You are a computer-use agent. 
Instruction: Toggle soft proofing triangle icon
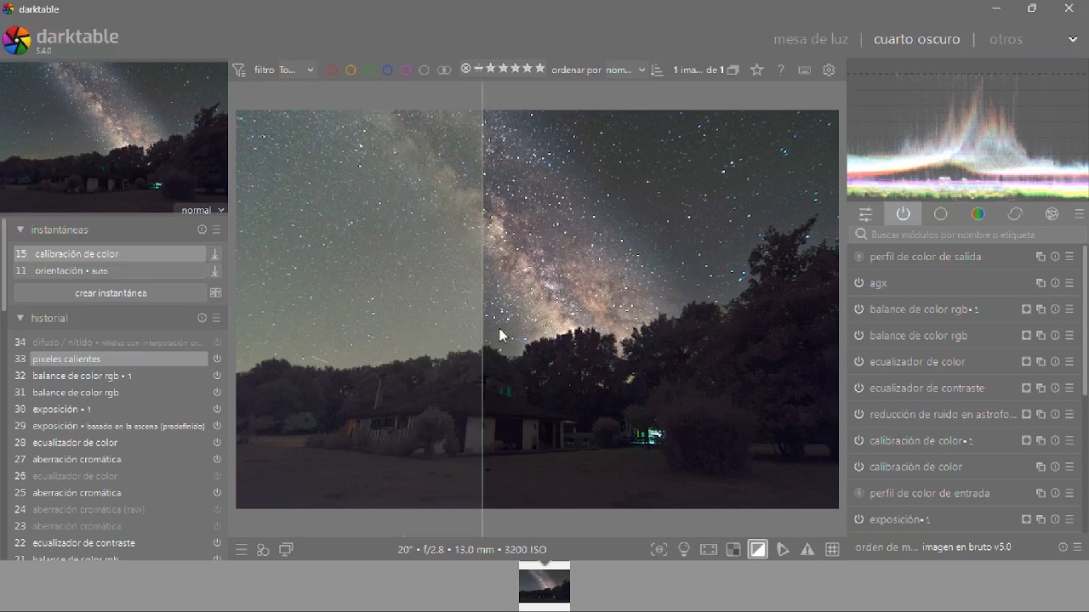click(784, 550)
